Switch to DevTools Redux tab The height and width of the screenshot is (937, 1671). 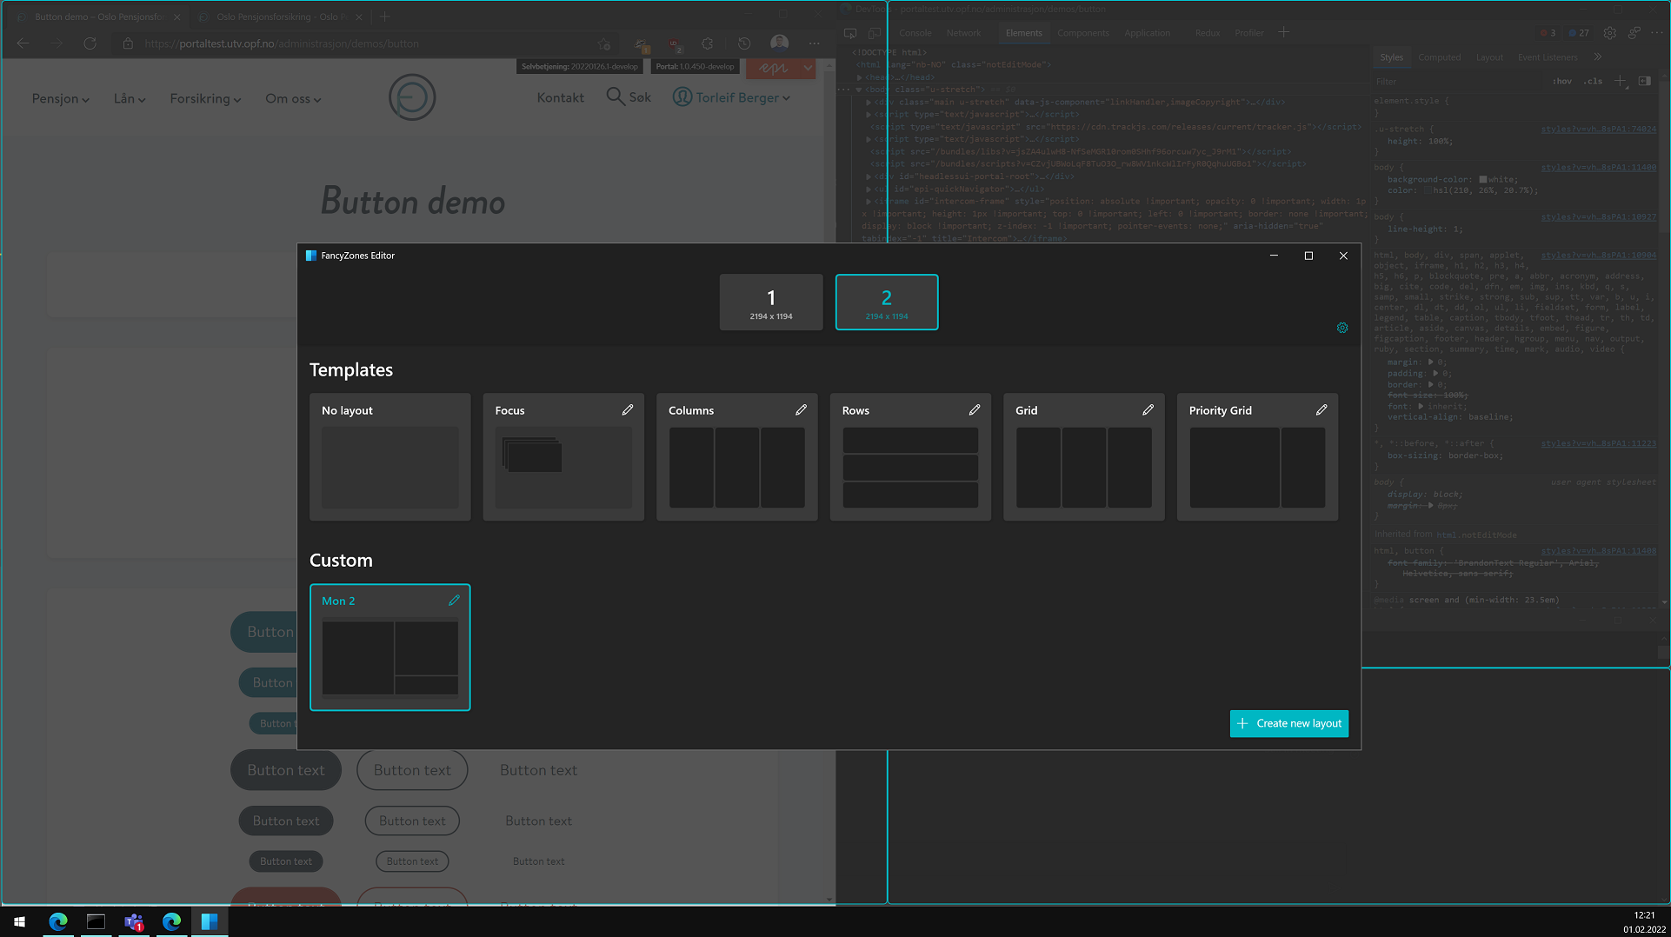(x=1208, y=33)
